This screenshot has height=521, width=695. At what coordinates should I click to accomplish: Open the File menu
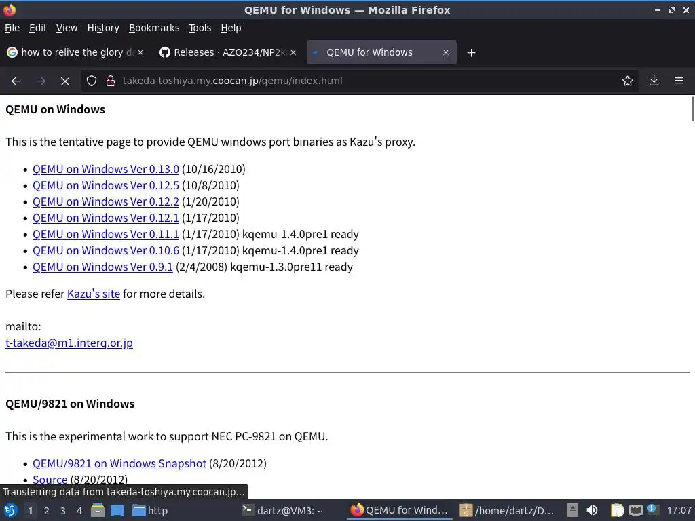click(12, 28)
